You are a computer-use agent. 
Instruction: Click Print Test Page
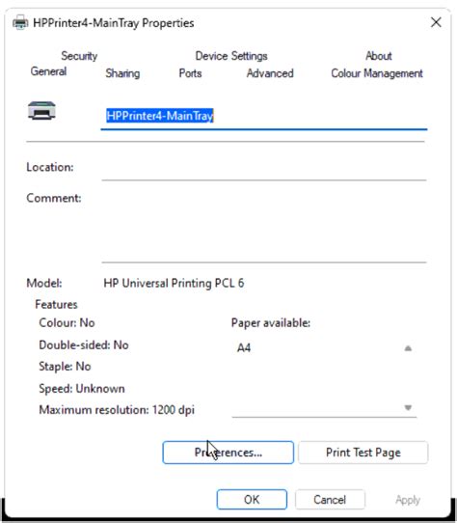(x=363, y=453)
